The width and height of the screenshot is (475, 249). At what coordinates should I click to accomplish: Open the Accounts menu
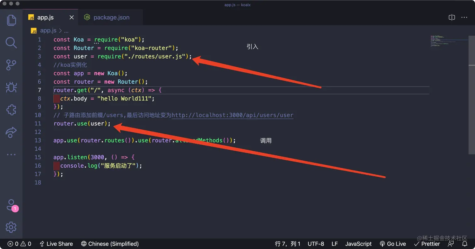pos(12,205)
